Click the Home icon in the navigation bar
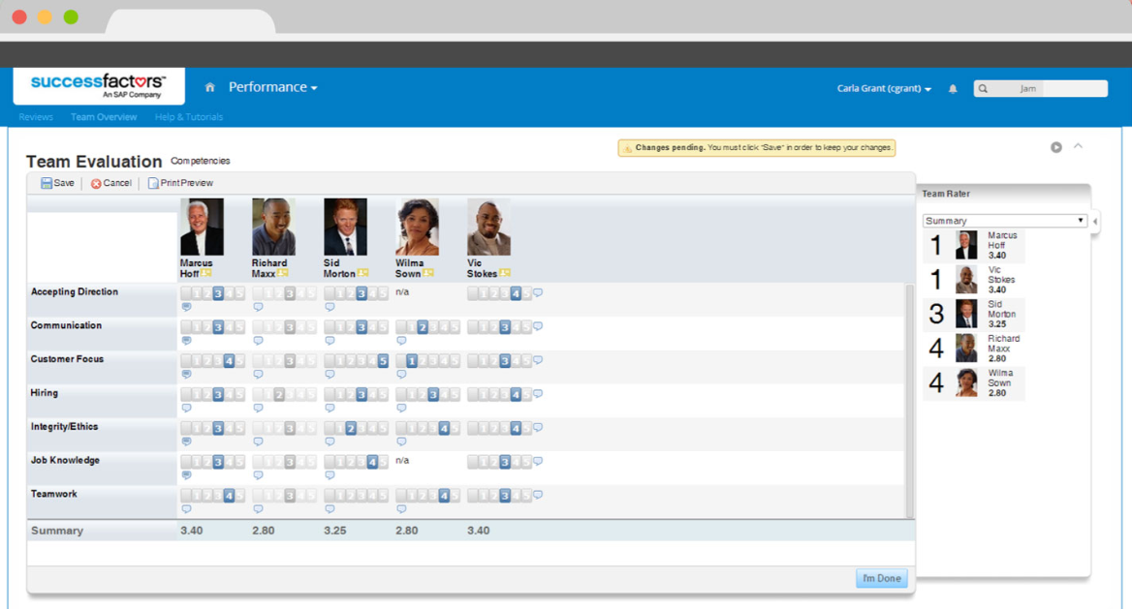The image size is (1132, 609). [209, 86]
